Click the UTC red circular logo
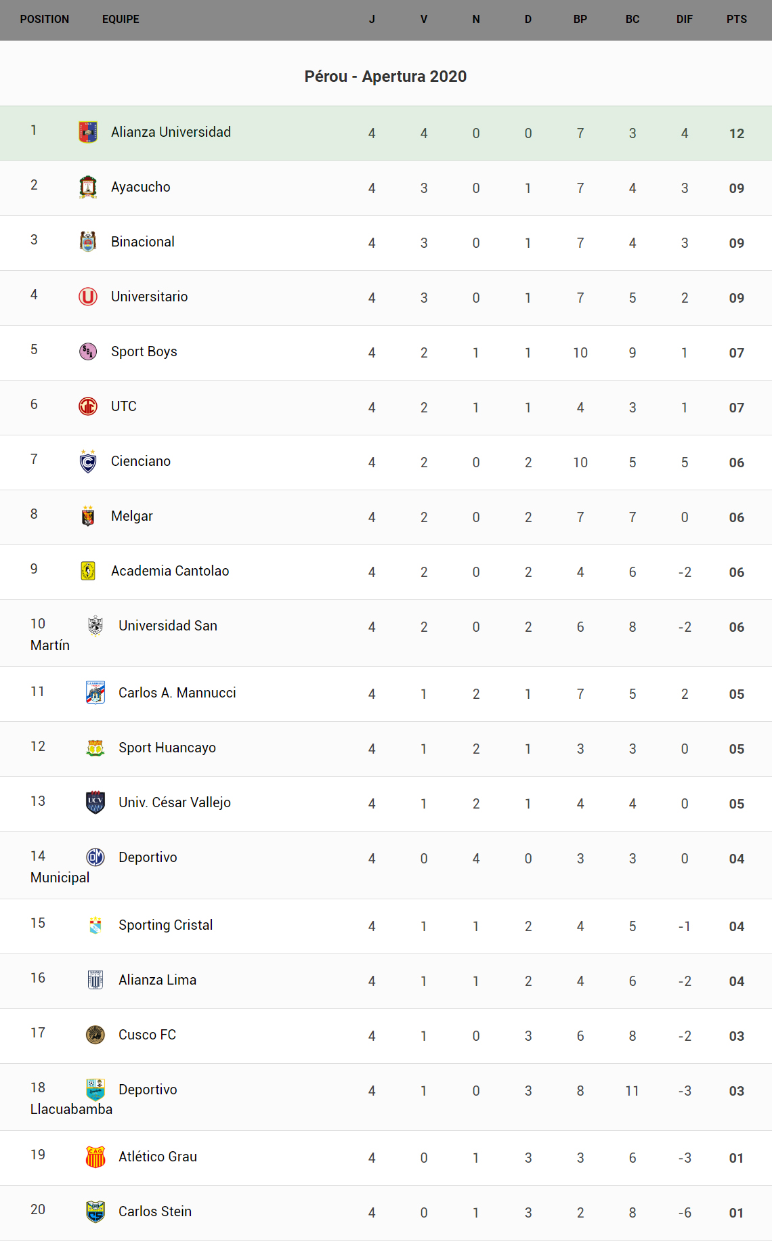This screenshot has width=772, height=1246. point(88,406)
